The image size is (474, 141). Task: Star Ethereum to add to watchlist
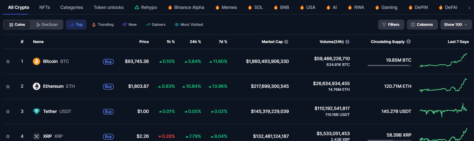[x=8, y=86]
